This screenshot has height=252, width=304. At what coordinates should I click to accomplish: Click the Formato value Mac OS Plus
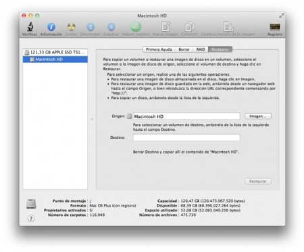[113, 205]
